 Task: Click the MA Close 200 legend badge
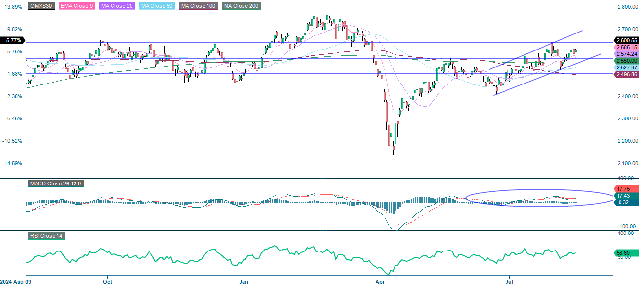pos(242,6)
